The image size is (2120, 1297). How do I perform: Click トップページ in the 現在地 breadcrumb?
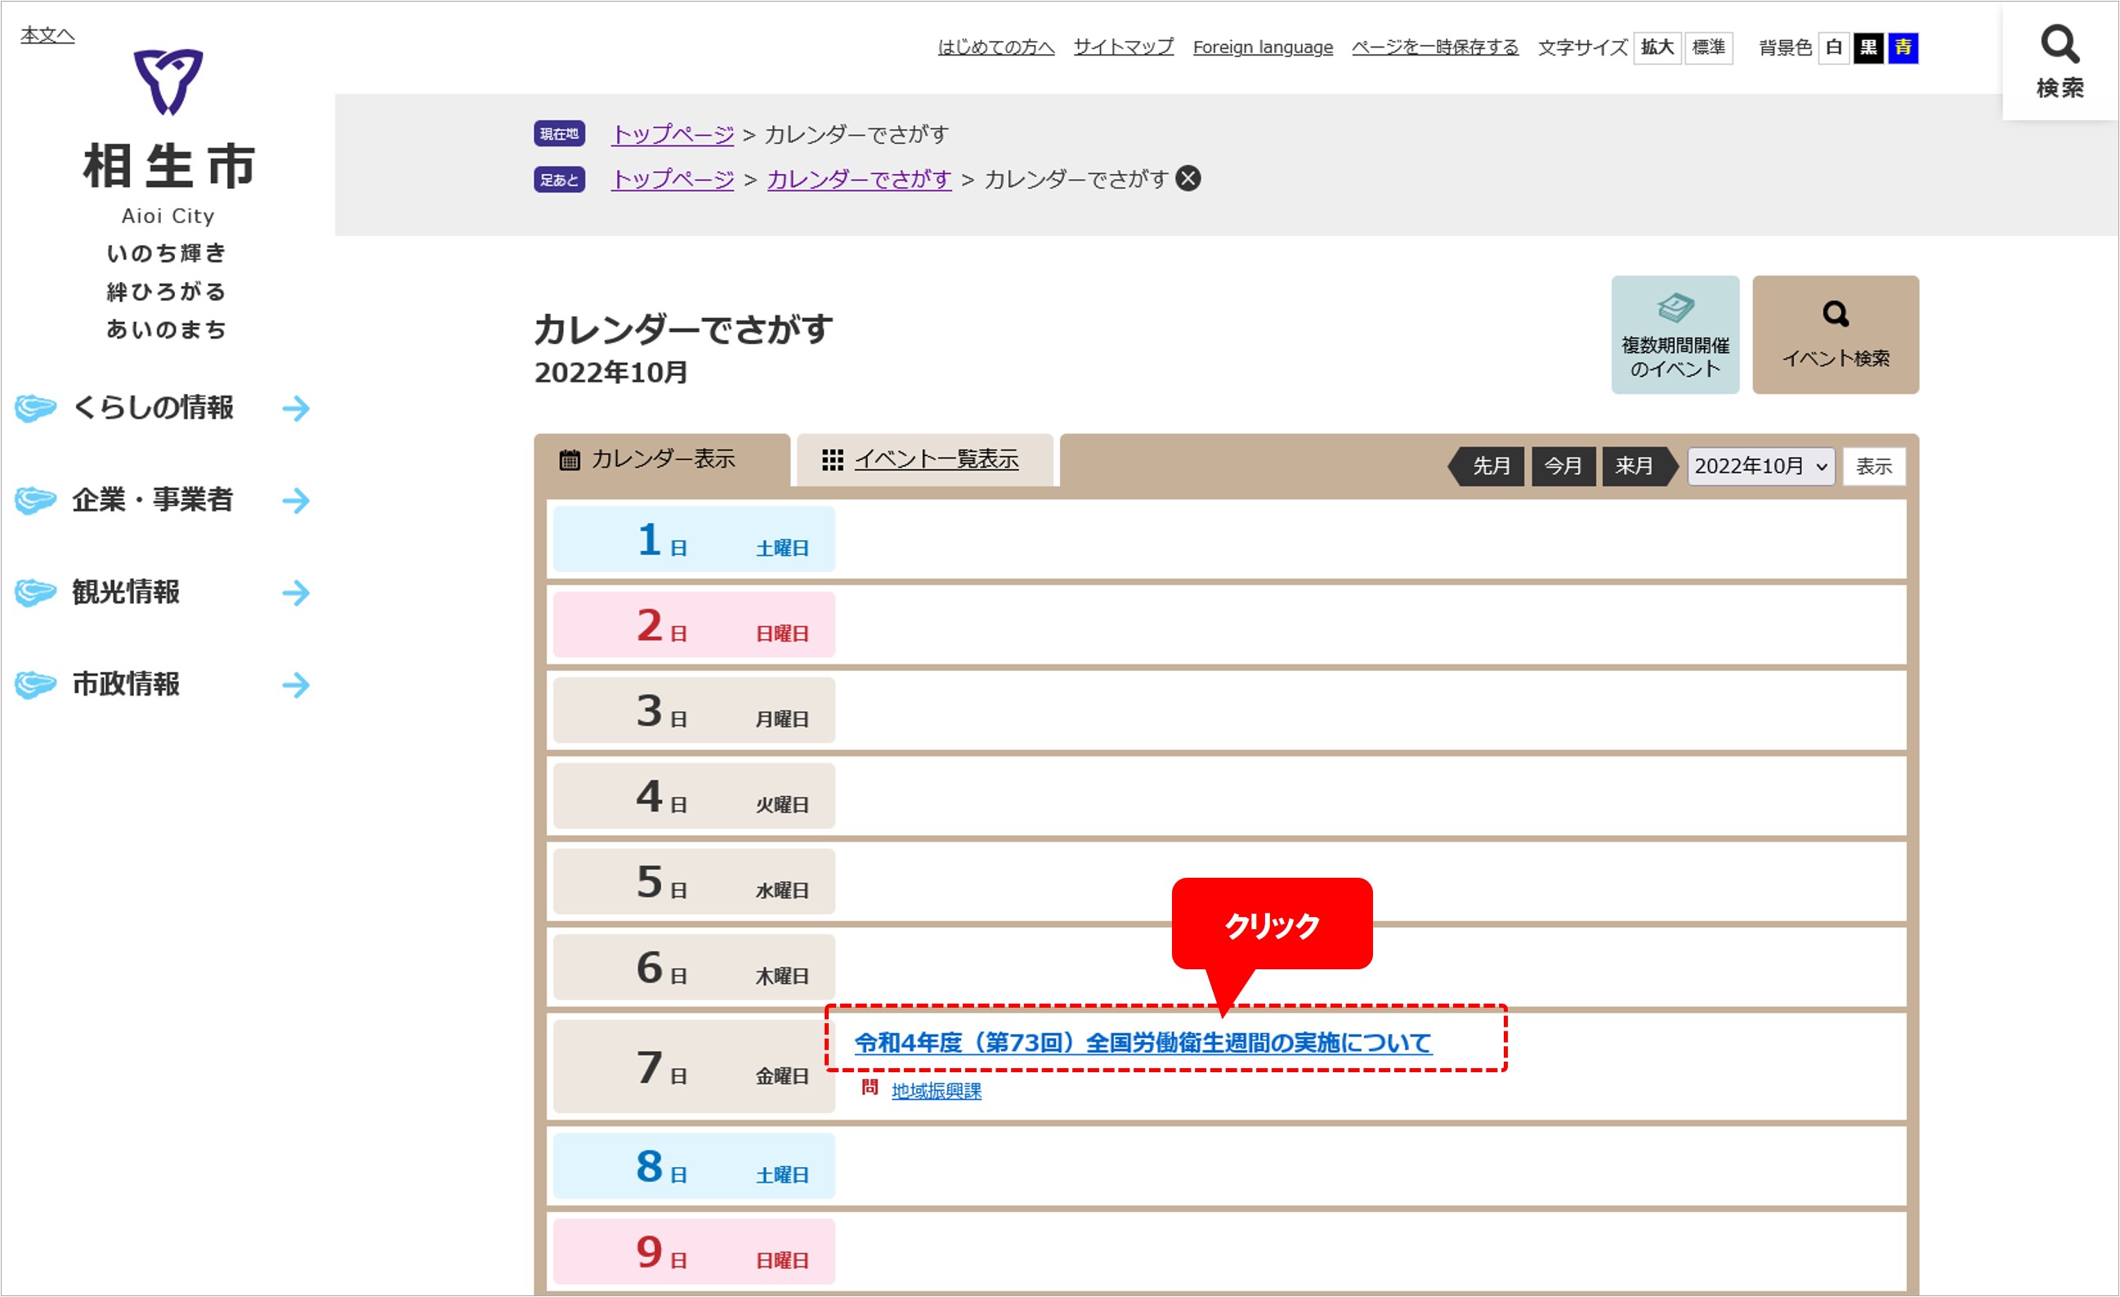[x=672, y=134]
